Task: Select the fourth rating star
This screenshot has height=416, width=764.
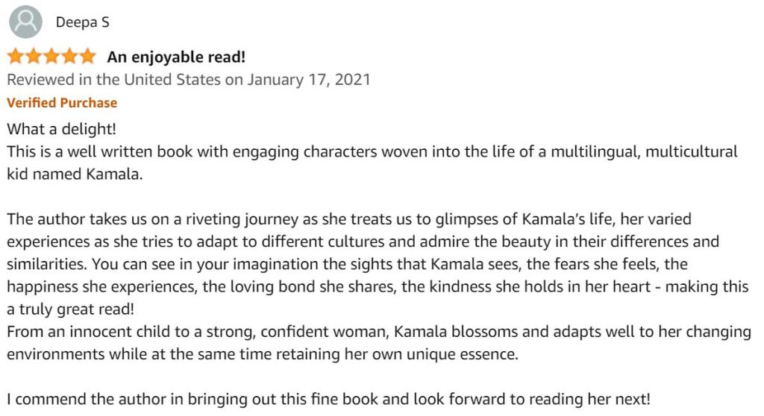Action: pyautogui.click(x=69, y=57)
